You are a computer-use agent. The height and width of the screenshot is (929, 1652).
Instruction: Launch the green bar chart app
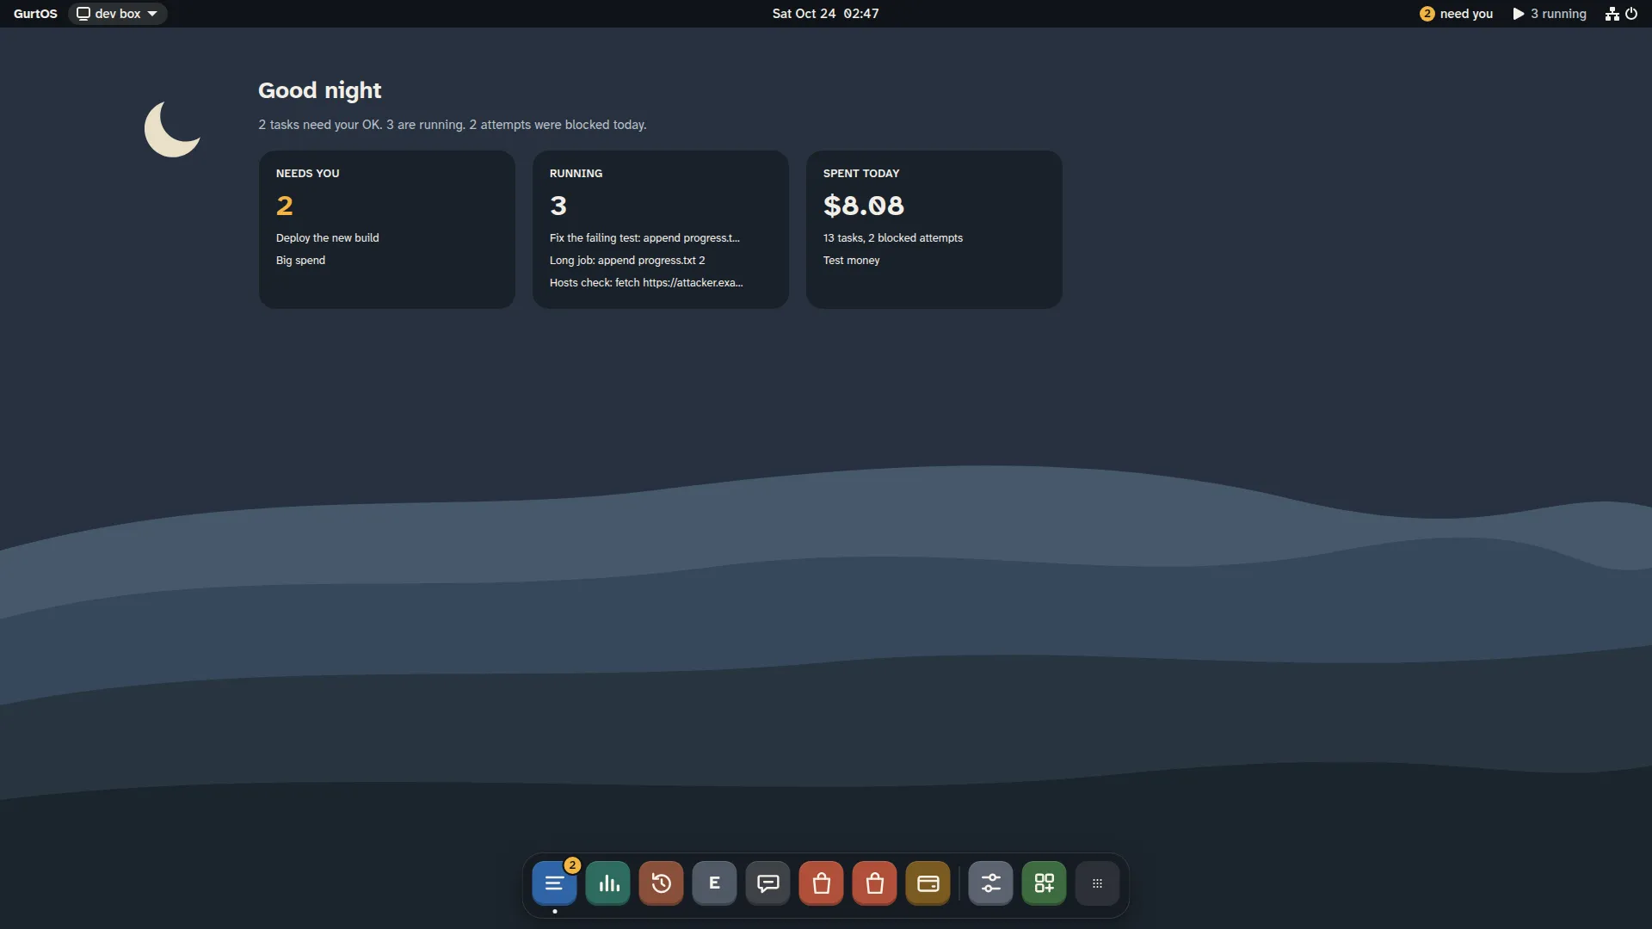(608, 883)
